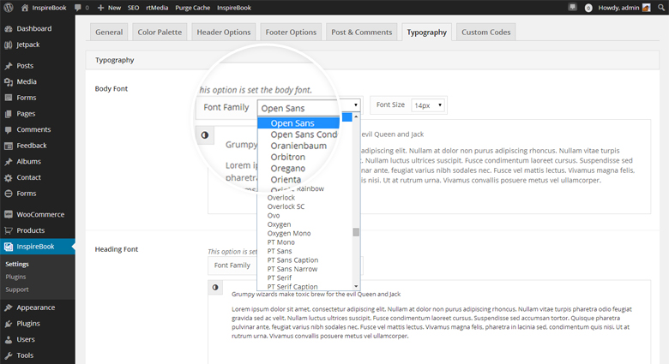Click the Contact gear icon

tap(8, 178)
